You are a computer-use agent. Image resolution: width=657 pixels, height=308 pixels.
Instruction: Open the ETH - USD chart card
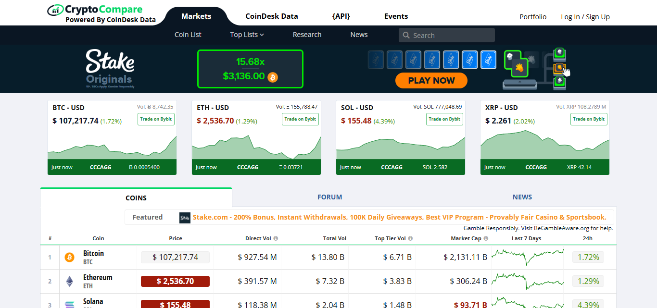point(256,138)
